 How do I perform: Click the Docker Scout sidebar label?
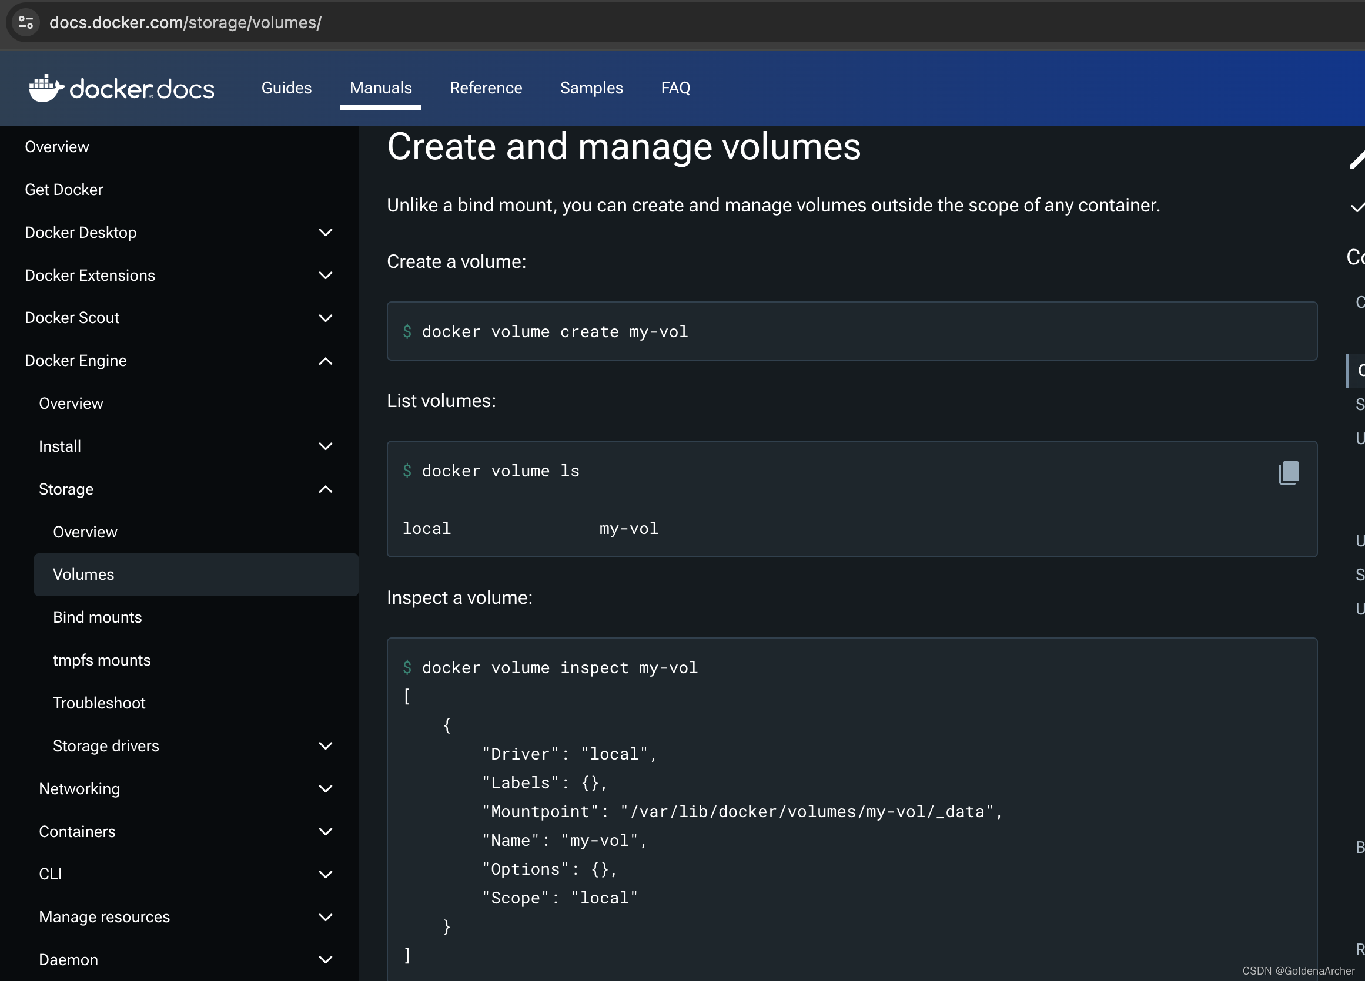(x=72, y=318)
